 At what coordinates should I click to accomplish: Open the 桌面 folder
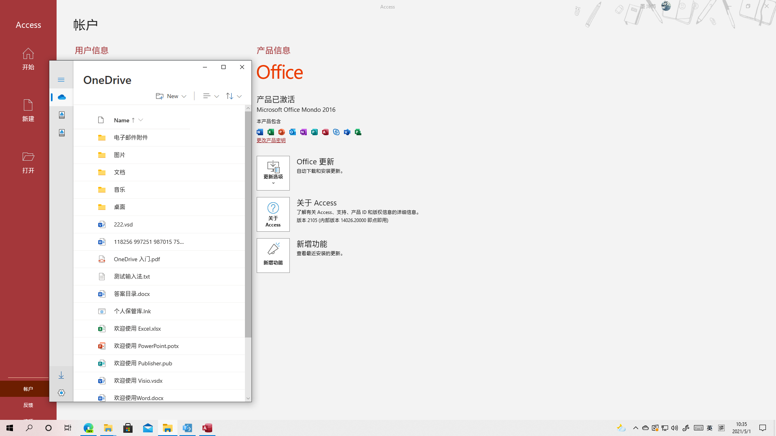pos(159,207)
